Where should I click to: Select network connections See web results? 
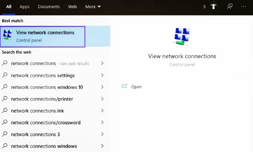click(53, 63)
